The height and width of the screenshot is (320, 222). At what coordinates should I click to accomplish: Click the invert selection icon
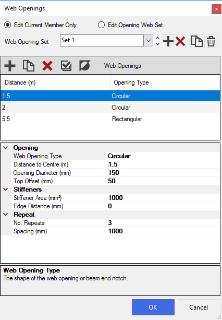point(85,66)
